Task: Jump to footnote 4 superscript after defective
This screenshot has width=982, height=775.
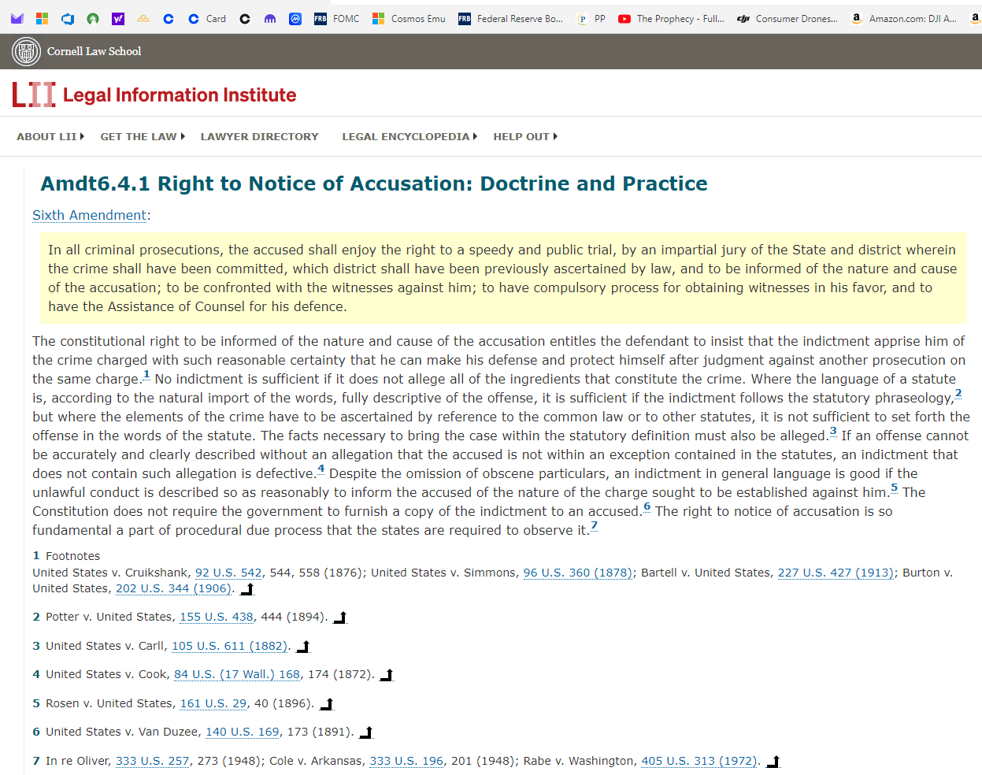Action: point(321,469)
